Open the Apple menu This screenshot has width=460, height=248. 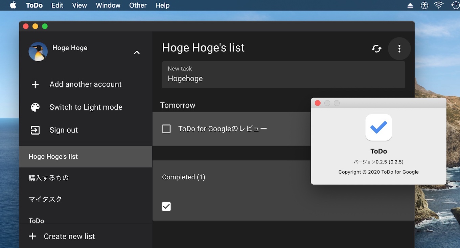(13, 5)
